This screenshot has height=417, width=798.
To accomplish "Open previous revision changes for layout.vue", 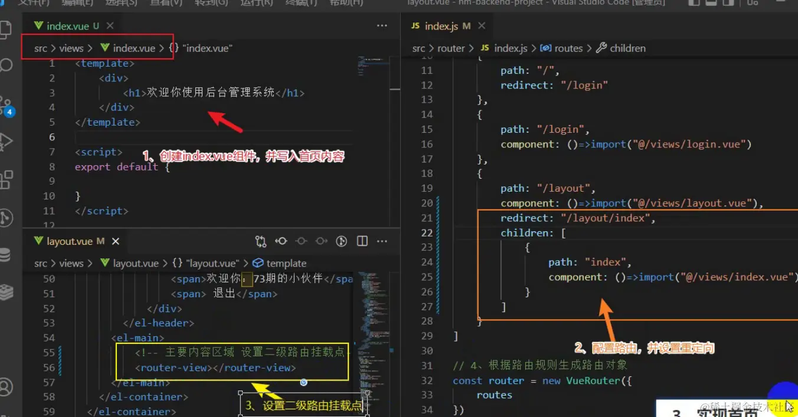I will tap(281, 241).
